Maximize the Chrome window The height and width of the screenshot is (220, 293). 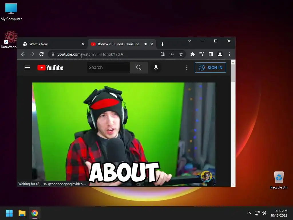click(216, 41)
